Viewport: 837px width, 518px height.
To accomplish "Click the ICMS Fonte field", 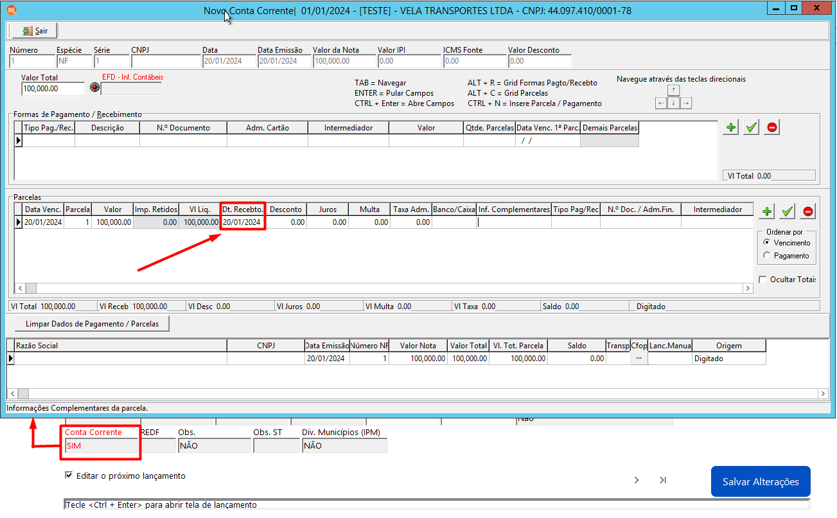I will point(475,61).
